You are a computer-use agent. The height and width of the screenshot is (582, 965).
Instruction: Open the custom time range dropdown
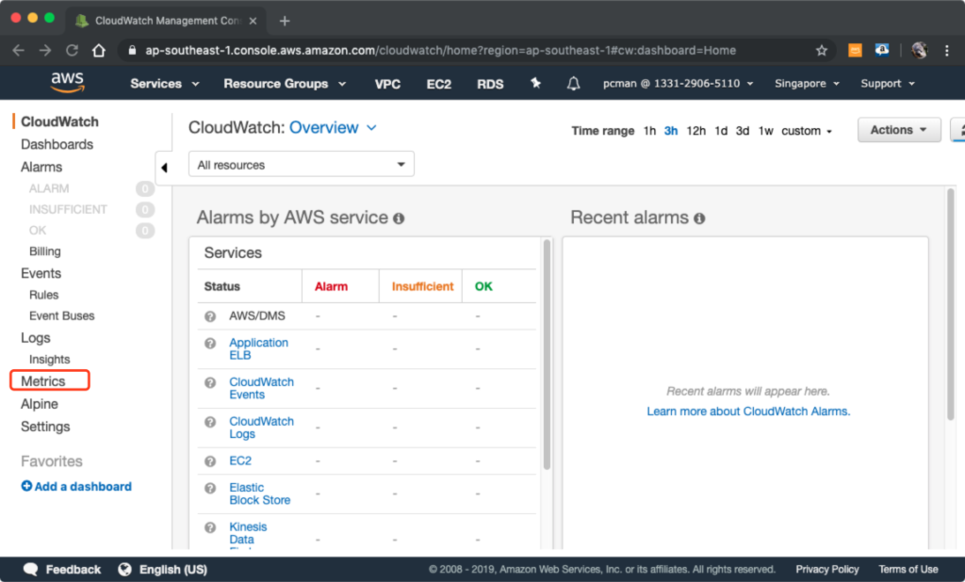pos(807,131)
